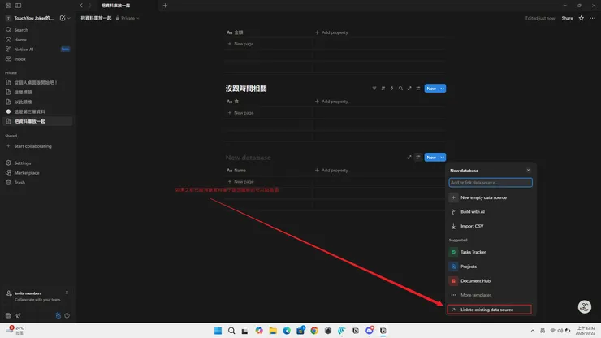Open view settings for New database
Viewport: 601px width, 338px height.
pos(418,158)
